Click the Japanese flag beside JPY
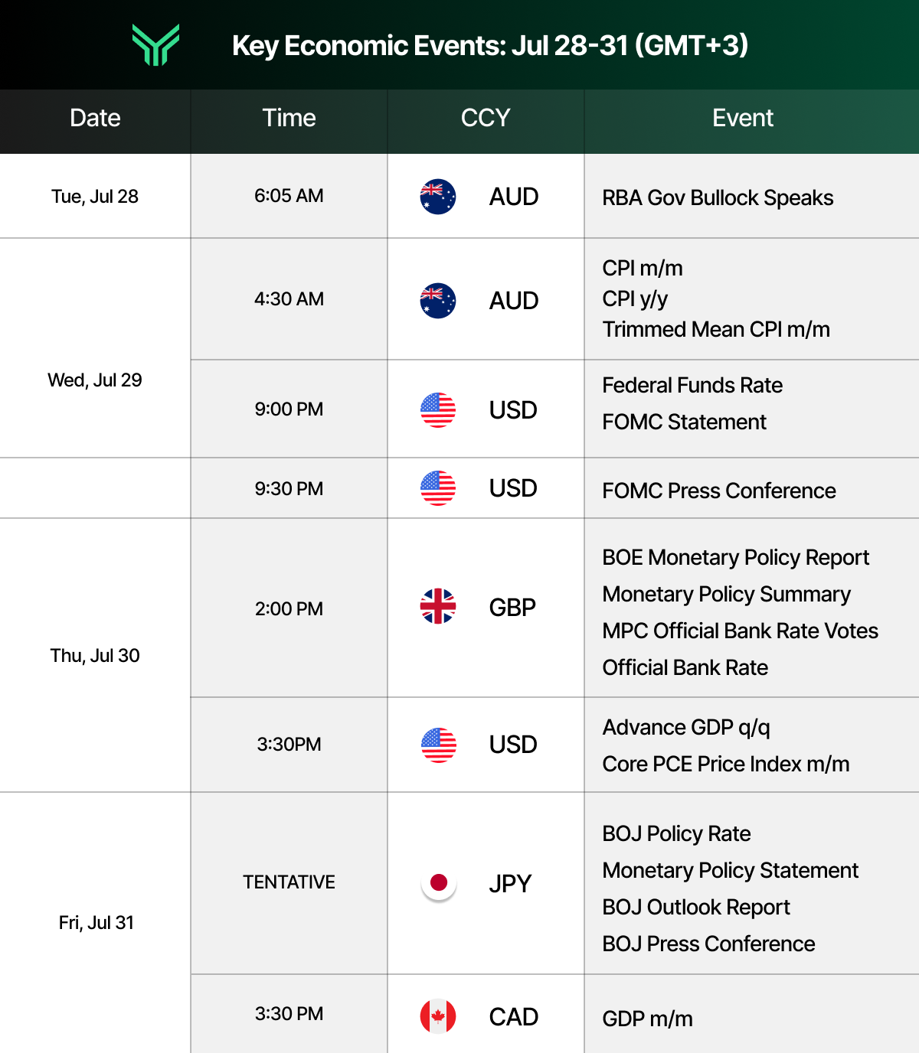 [x=439, y=883]
